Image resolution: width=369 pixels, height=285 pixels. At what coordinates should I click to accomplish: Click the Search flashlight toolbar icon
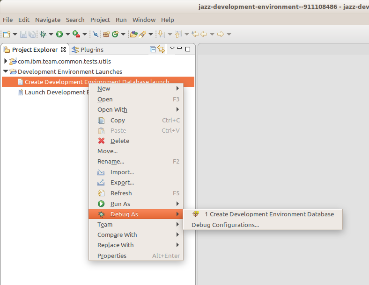142,34
